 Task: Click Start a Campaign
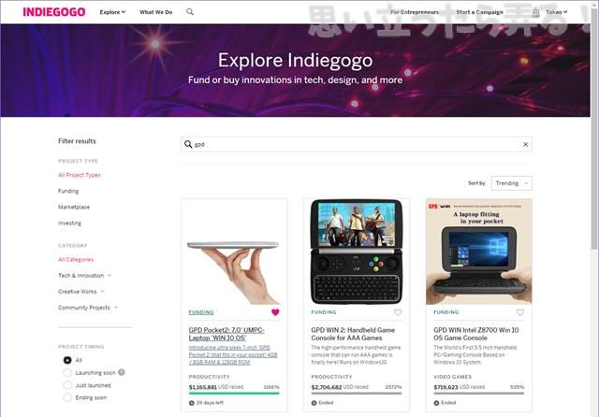479,12
